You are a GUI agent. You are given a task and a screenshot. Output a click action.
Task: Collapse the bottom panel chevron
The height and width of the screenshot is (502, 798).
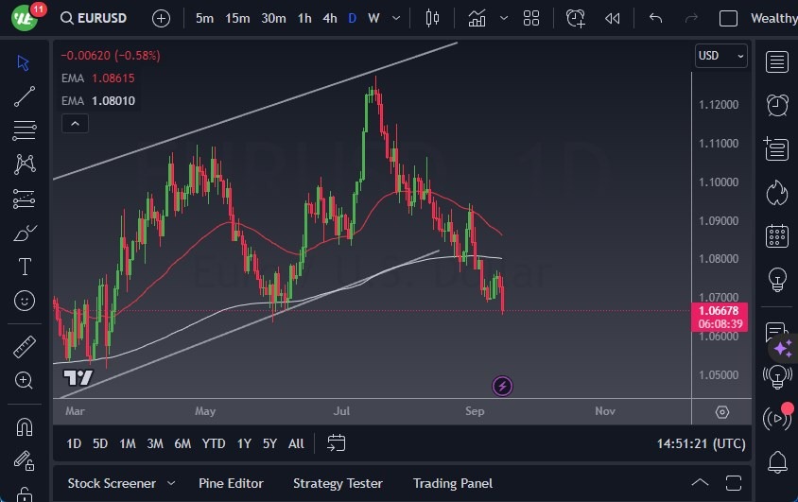pyautogui.click(x=700, y=483)
